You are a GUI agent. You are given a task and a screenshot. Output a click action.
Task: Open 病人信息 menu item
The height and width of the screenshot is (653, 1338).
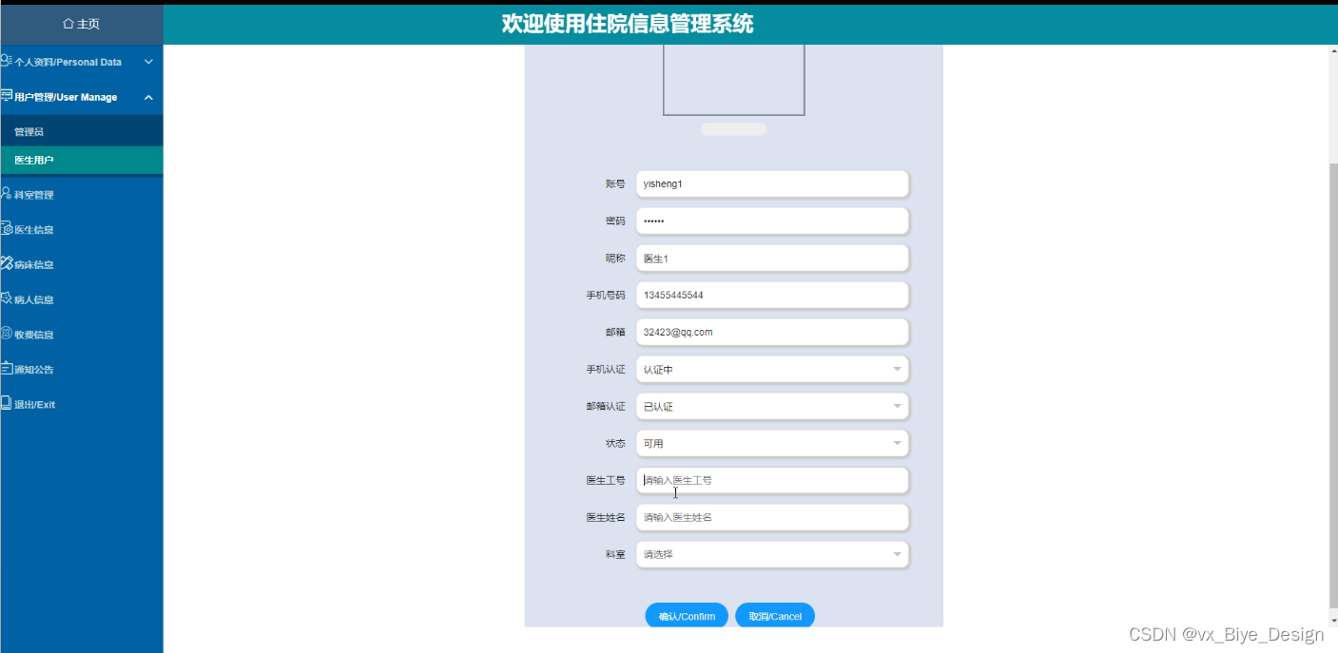click(82, 299)
